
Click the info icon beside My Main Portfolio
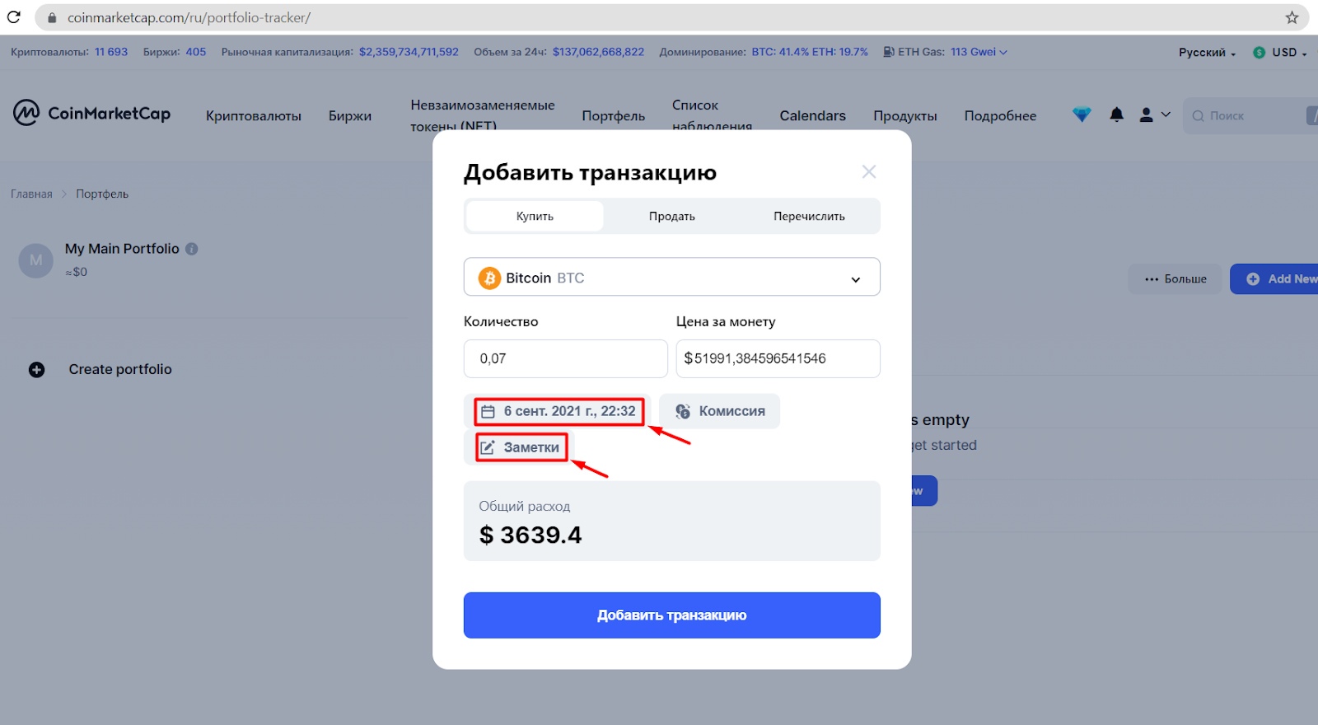pyautogui.click(x=192, y=249)
